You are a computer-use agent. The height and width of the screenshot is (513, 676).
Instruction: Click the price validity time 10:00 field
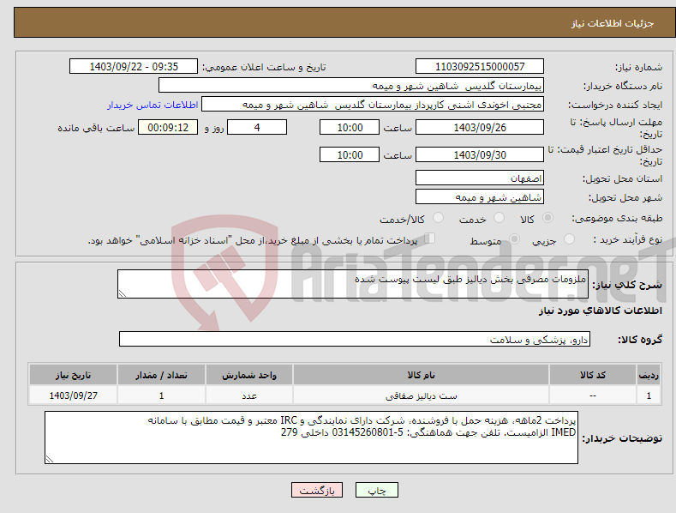point(350,154)
